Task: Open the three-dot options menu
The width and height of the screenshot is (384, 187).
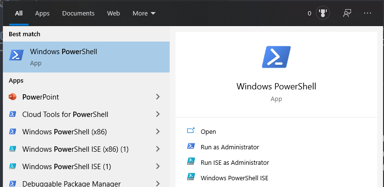Action: point(368,13)
